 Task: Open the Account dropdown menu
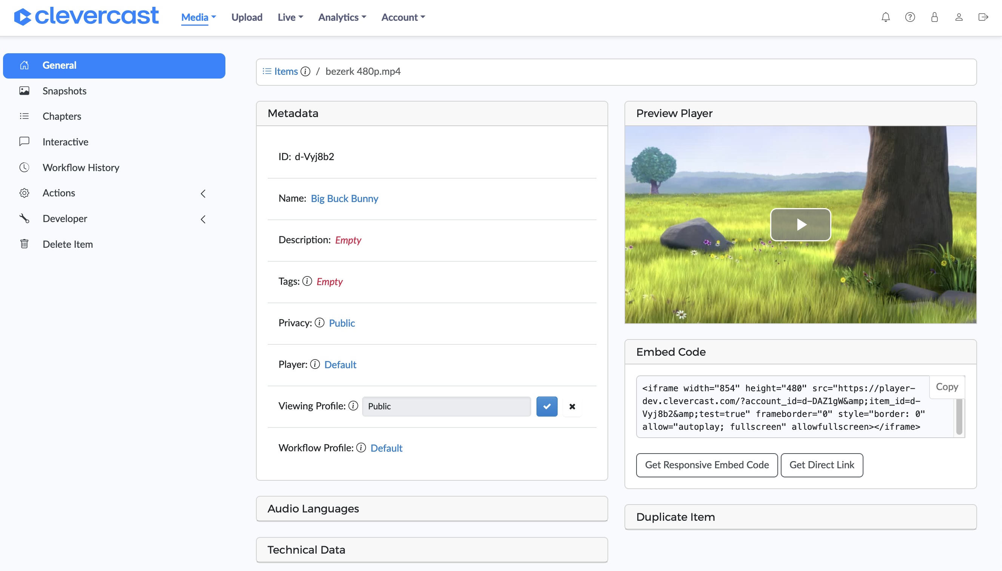[x=403, y=17]
